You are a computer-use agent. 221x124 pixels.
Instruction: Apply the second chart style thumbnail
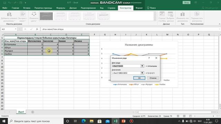pyautogui.click(x=61, y=16)
